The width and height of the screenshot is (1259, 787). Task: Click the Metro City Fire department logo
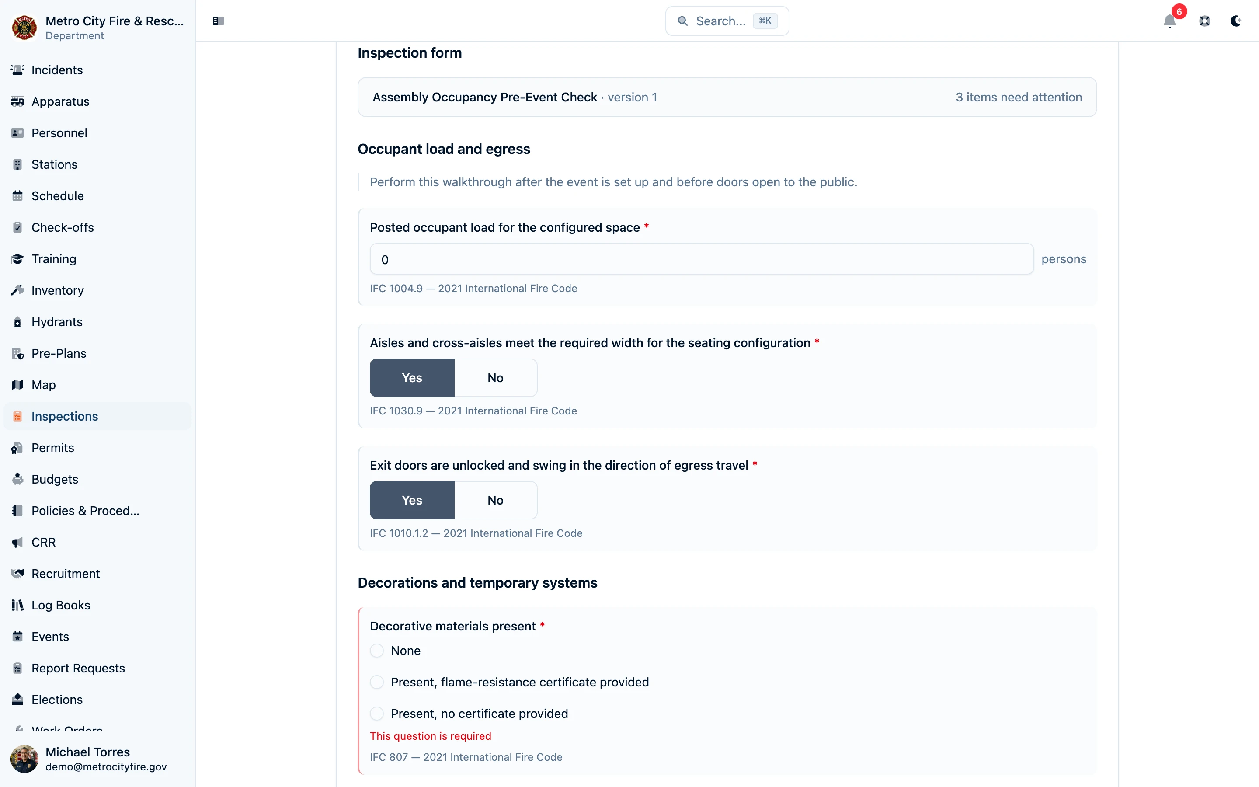pyautogui.click(x=24, y=28)
